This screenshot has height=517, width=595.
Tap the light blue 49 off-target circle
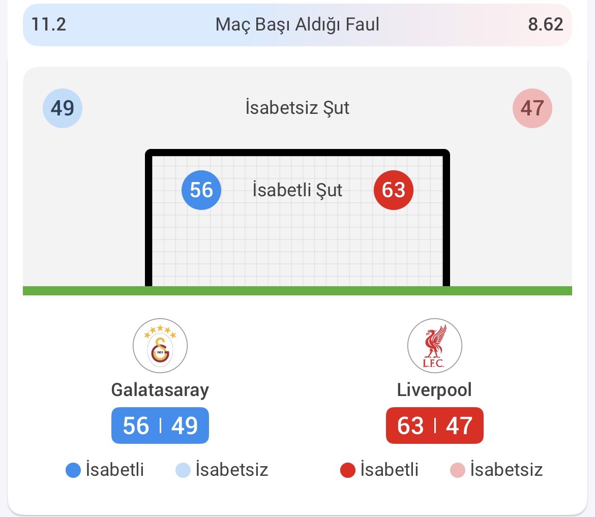[62, 108]
